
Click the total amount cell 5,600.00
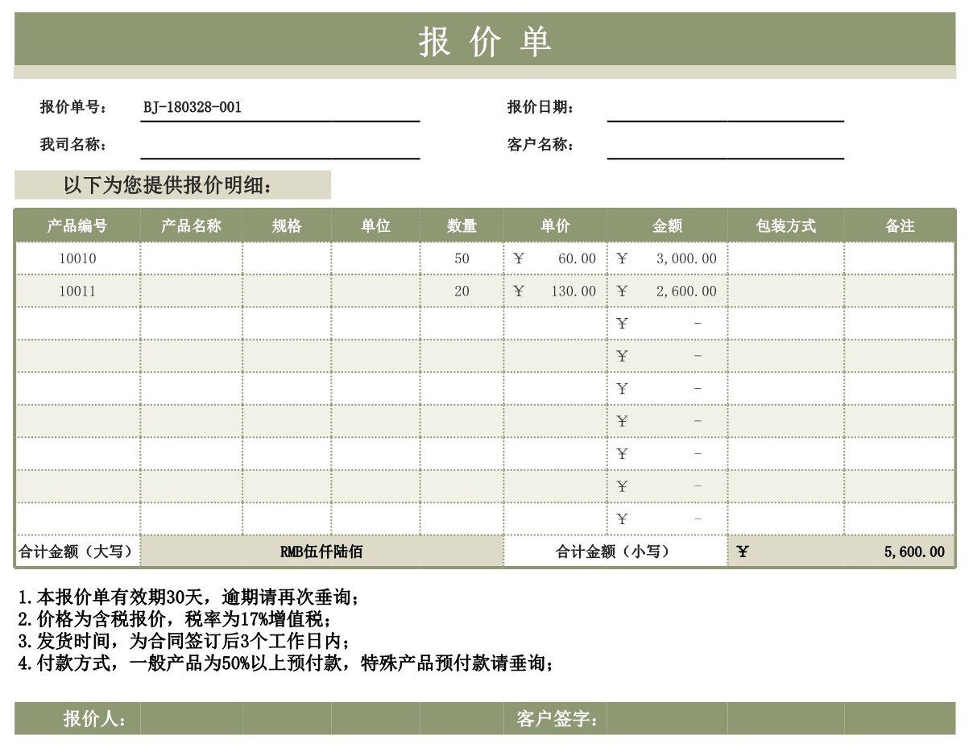tap(841, 552)
